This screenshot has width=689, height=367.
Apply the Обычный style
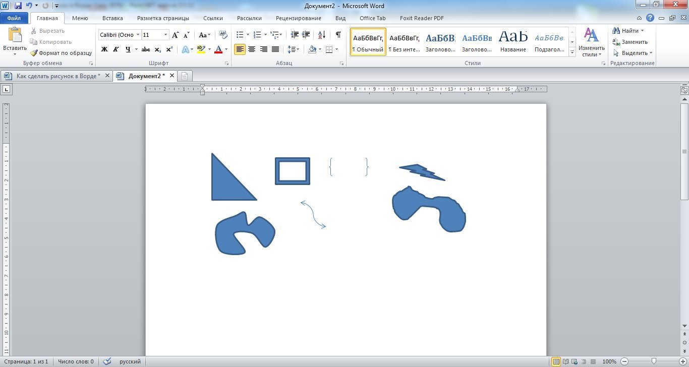(x=368, y=42)
